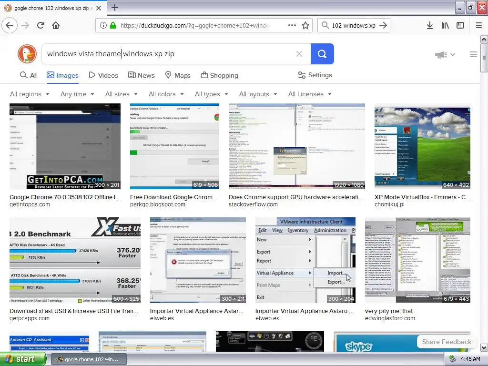Bookmark this page with the star
Viewport: 488px width, 366px height.
click(305, 25)
